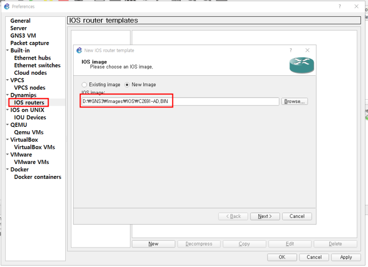Click OK in the Preferences window
Viewport: 368px width, 267px height.
coord(282,257)
